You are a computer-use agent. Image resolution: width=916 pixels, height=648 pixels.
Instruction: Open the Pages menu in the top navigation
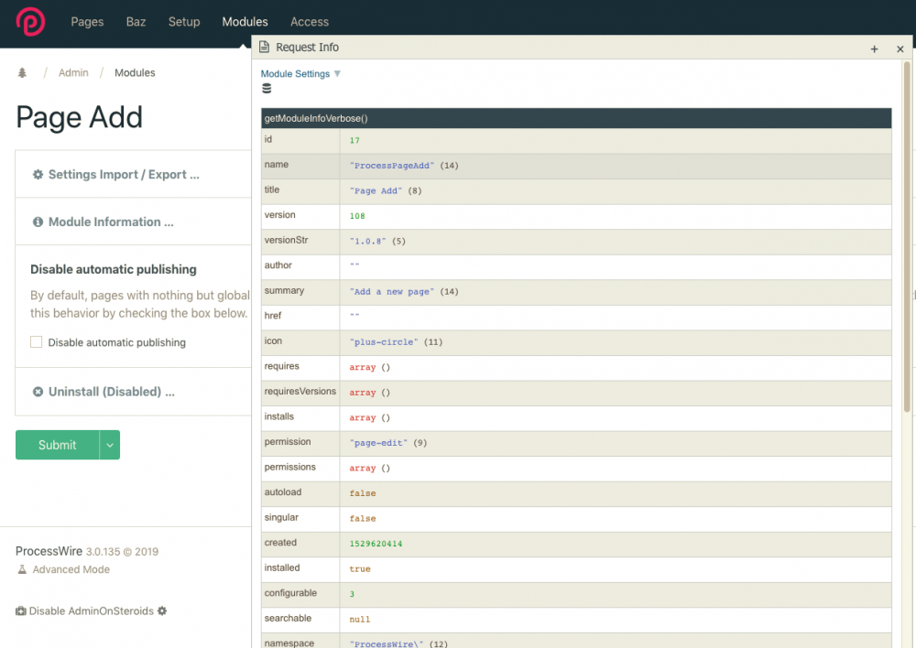[87, 22]
